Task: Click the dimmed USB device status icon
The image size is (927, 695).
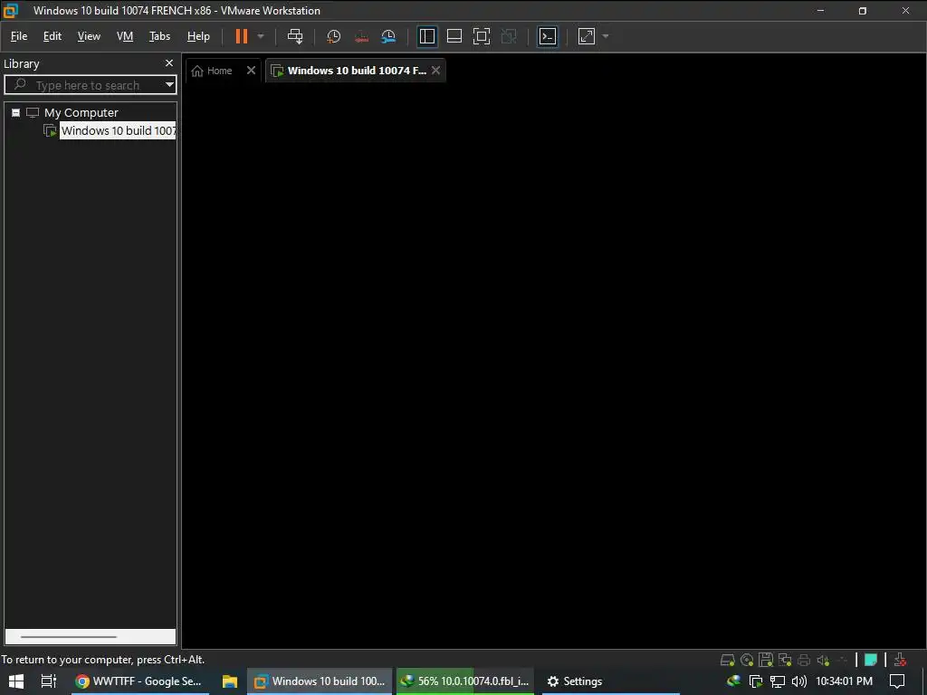Action: tap(842, 660)
